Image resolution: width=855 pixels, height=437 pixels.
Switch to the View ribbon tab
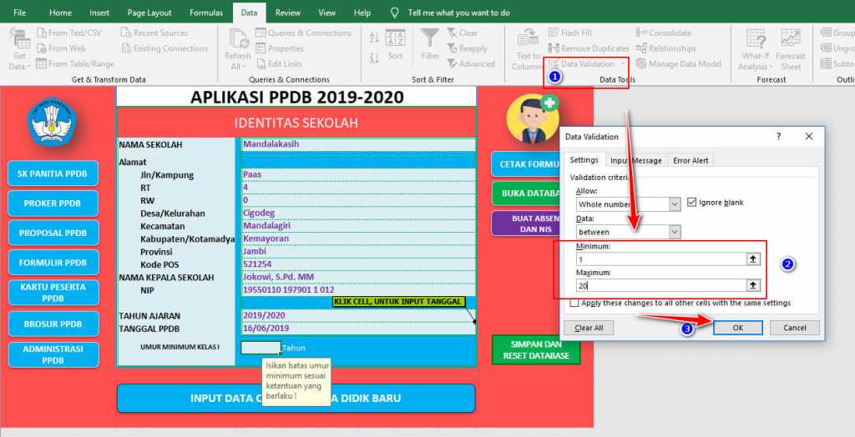click(326, 13)
